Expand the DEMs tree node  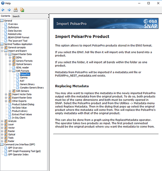(x=10, y=57)
